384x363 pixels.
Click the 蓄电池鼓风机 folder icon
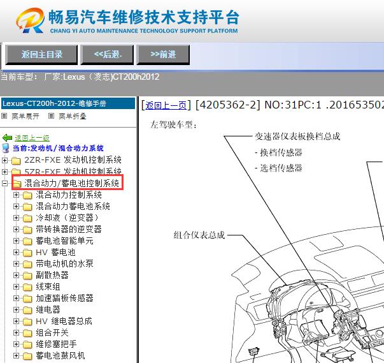27,356
